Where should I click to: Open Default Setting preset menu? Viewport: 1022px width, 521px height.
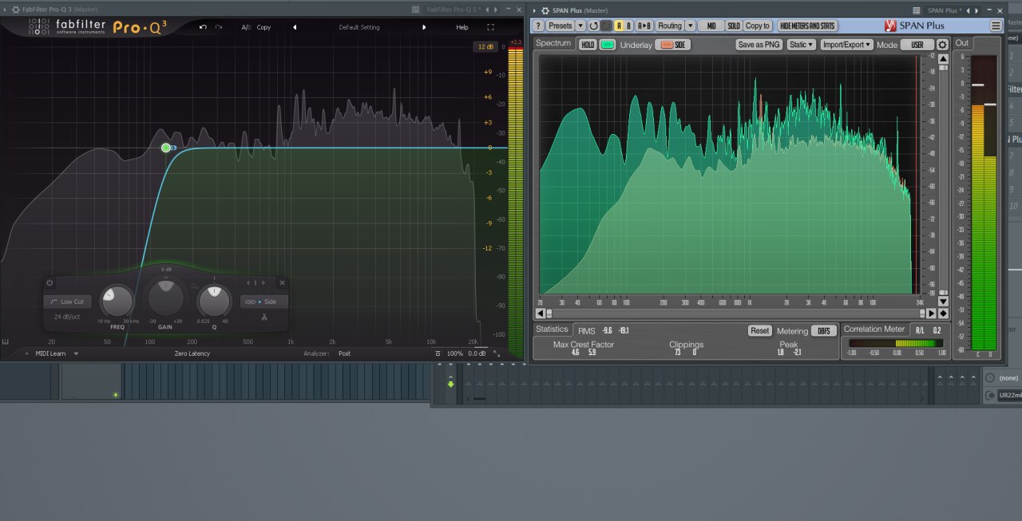(x=359, y=27)
